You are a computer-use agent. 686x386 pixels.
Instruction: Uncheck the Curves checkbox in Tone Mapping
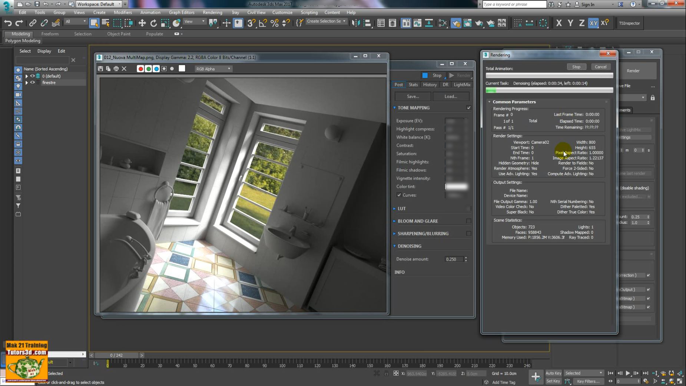[400, 195]
